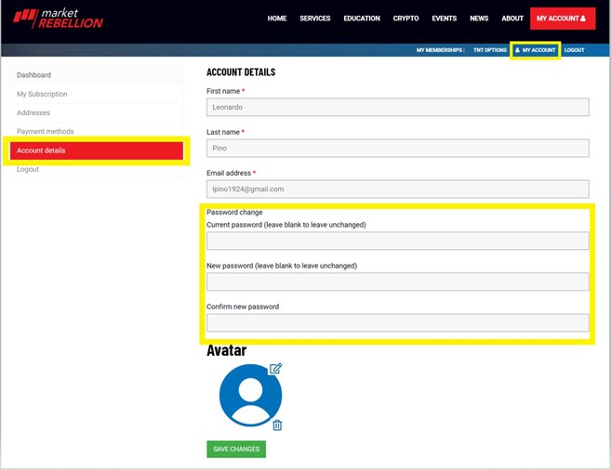The height and width of the screenshot is (470, 611).
Task: Open the Services menu item
Action: pyautogui.click(x=315, y=19)
